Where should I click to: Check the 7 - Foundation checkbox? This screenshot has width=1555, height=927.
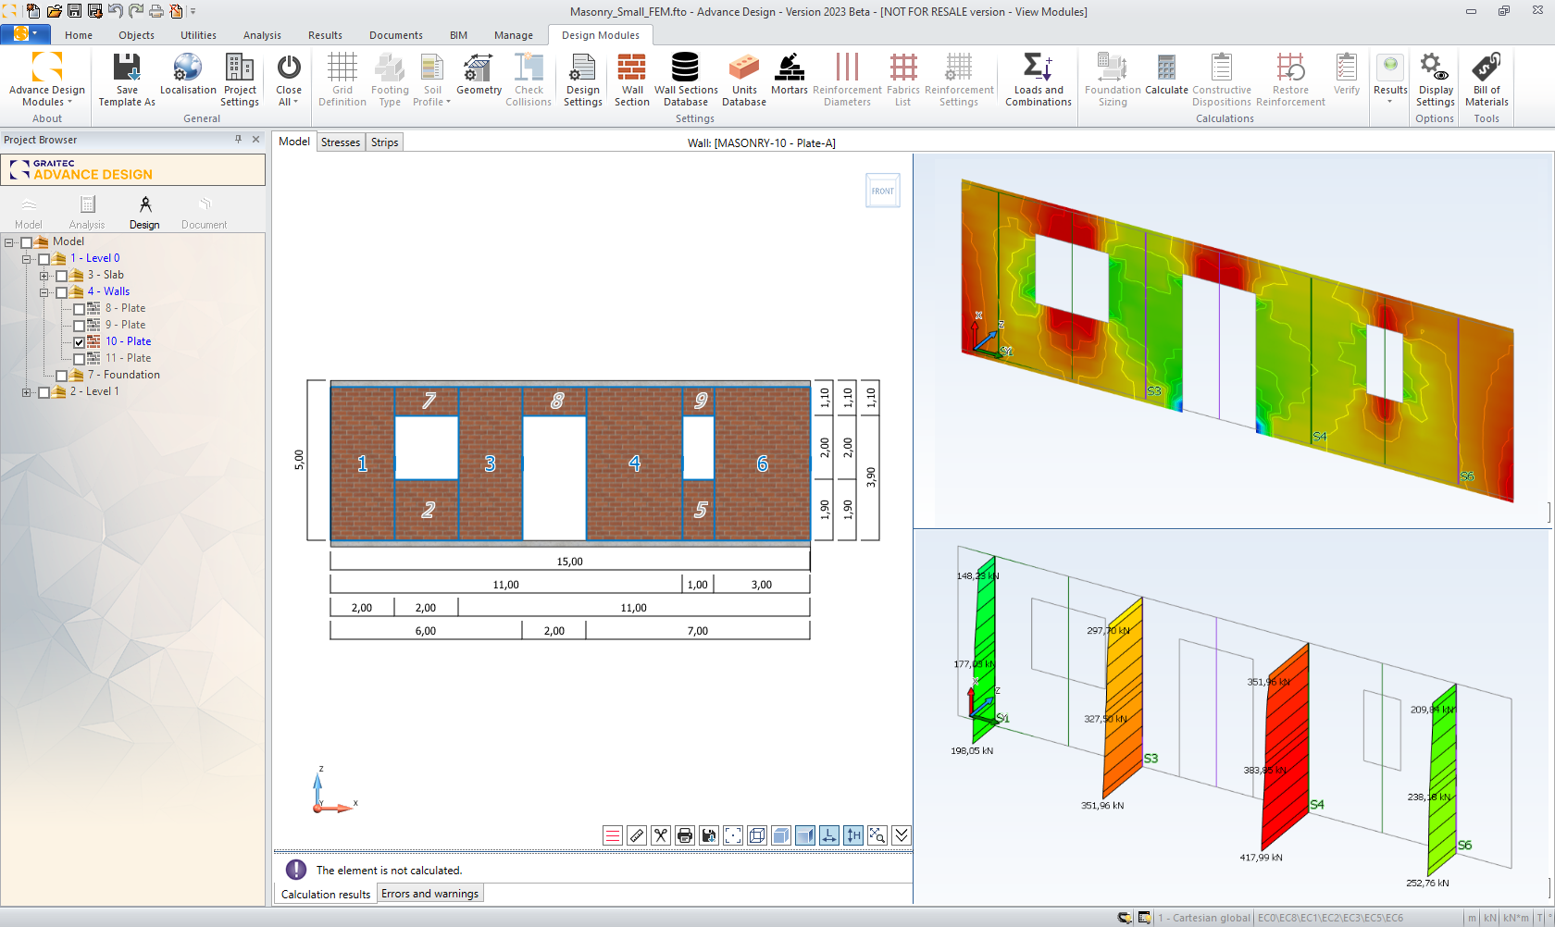click(x=62, y=376)
